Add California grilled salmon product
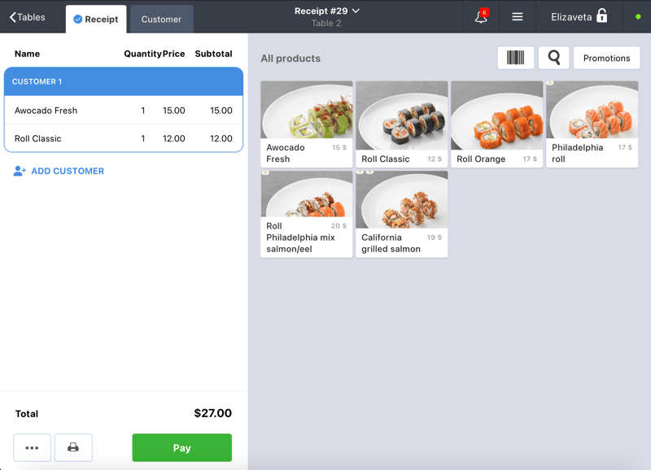The width and height of the screenshot is (651, 470). (x=401, y=214)
